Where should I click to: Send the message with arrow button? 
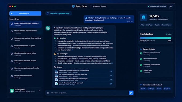(131, 93)
